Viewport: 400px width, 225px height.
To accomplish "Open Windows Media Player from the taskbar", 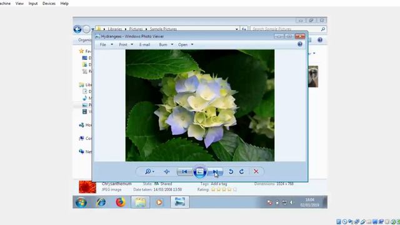I will pyautogui.click(x=159, y=202).
